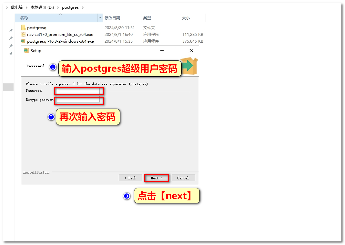
Task: Expand the chevron after postgres in the path
Action: (82, 7)
